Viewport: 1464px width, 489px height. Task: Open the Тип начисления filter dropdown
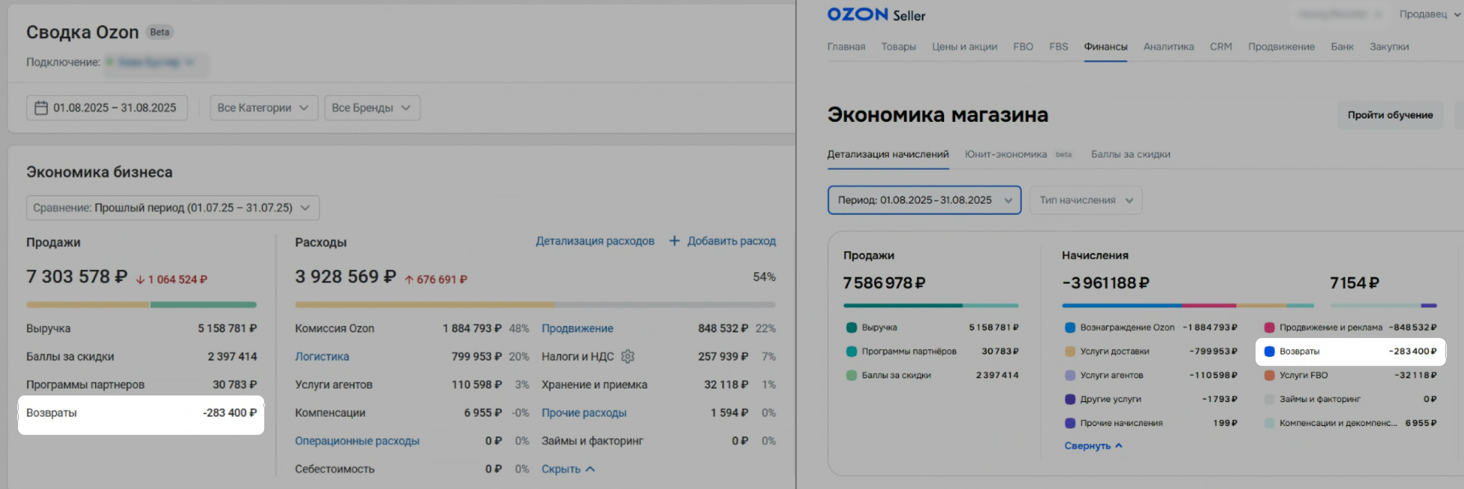tap(1086, 200)
